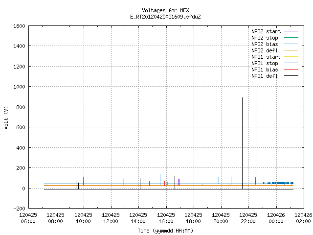The image size is (313, 235).
Task: Click the 1400 y-axis tick label
Action: coord(19,46)
